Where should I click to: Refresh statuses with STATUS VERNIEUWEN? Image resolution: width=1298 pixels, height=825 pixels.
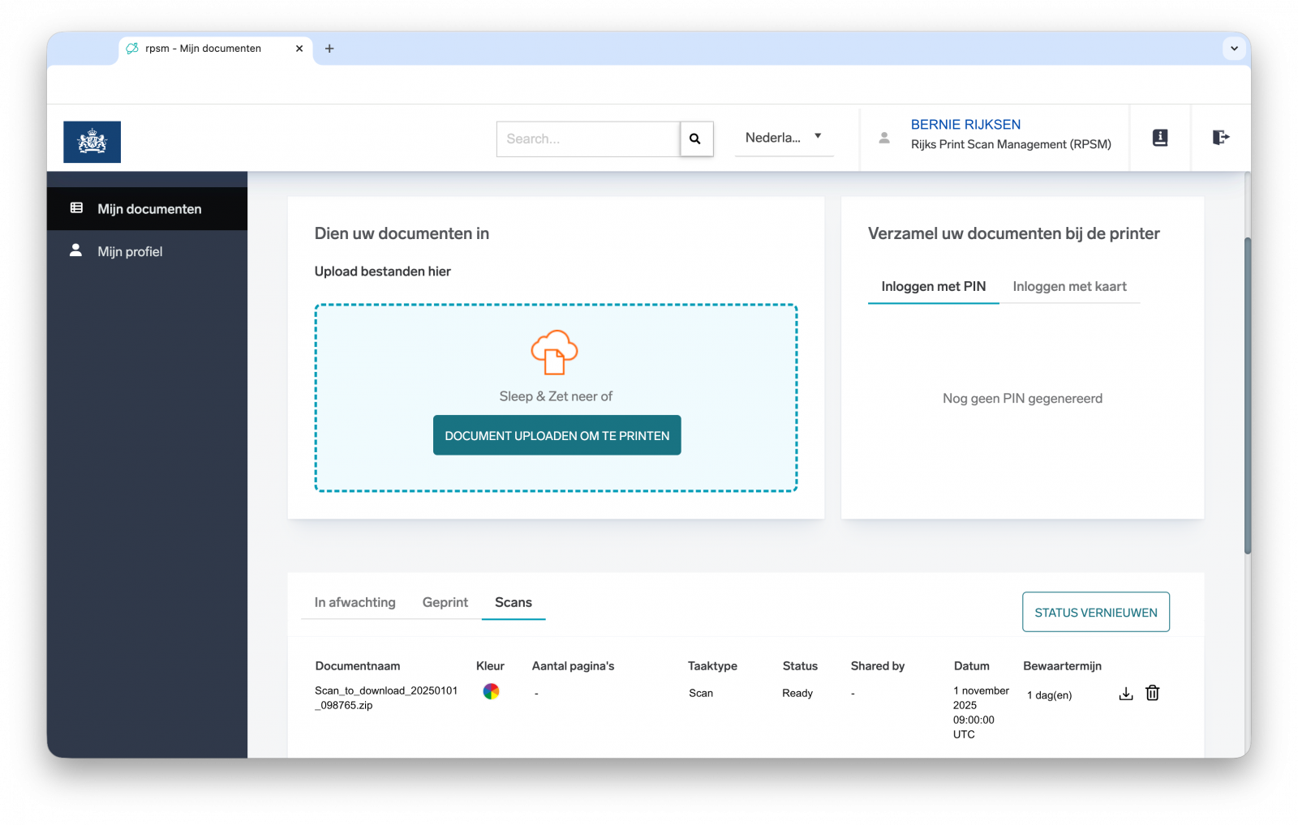[1095, 612]
